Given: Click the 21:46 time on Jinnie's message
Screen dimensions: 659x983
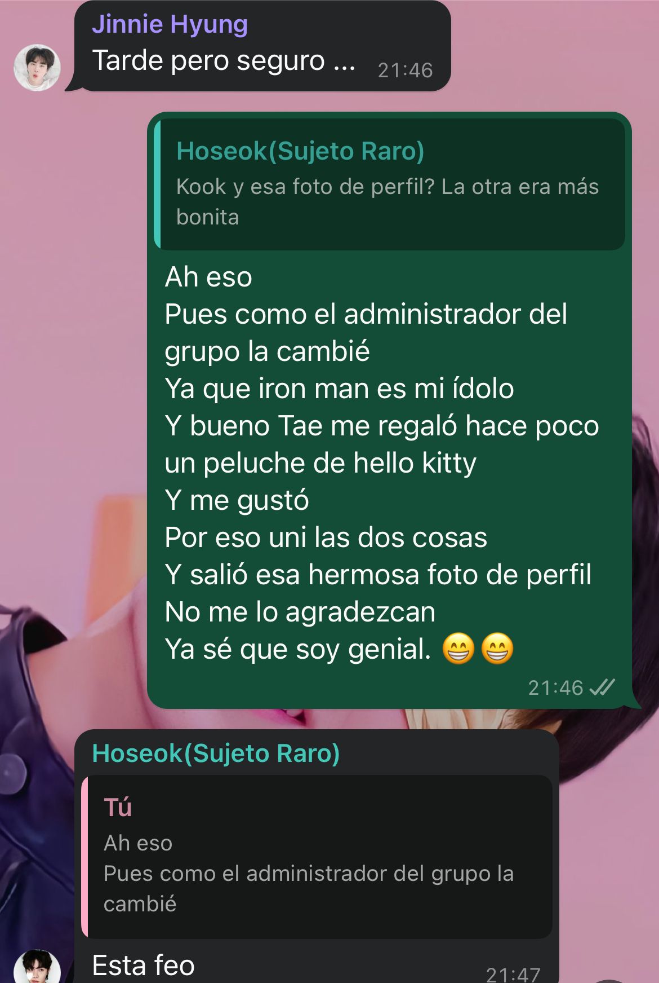Looking at the screenshot, I should 405,70.
